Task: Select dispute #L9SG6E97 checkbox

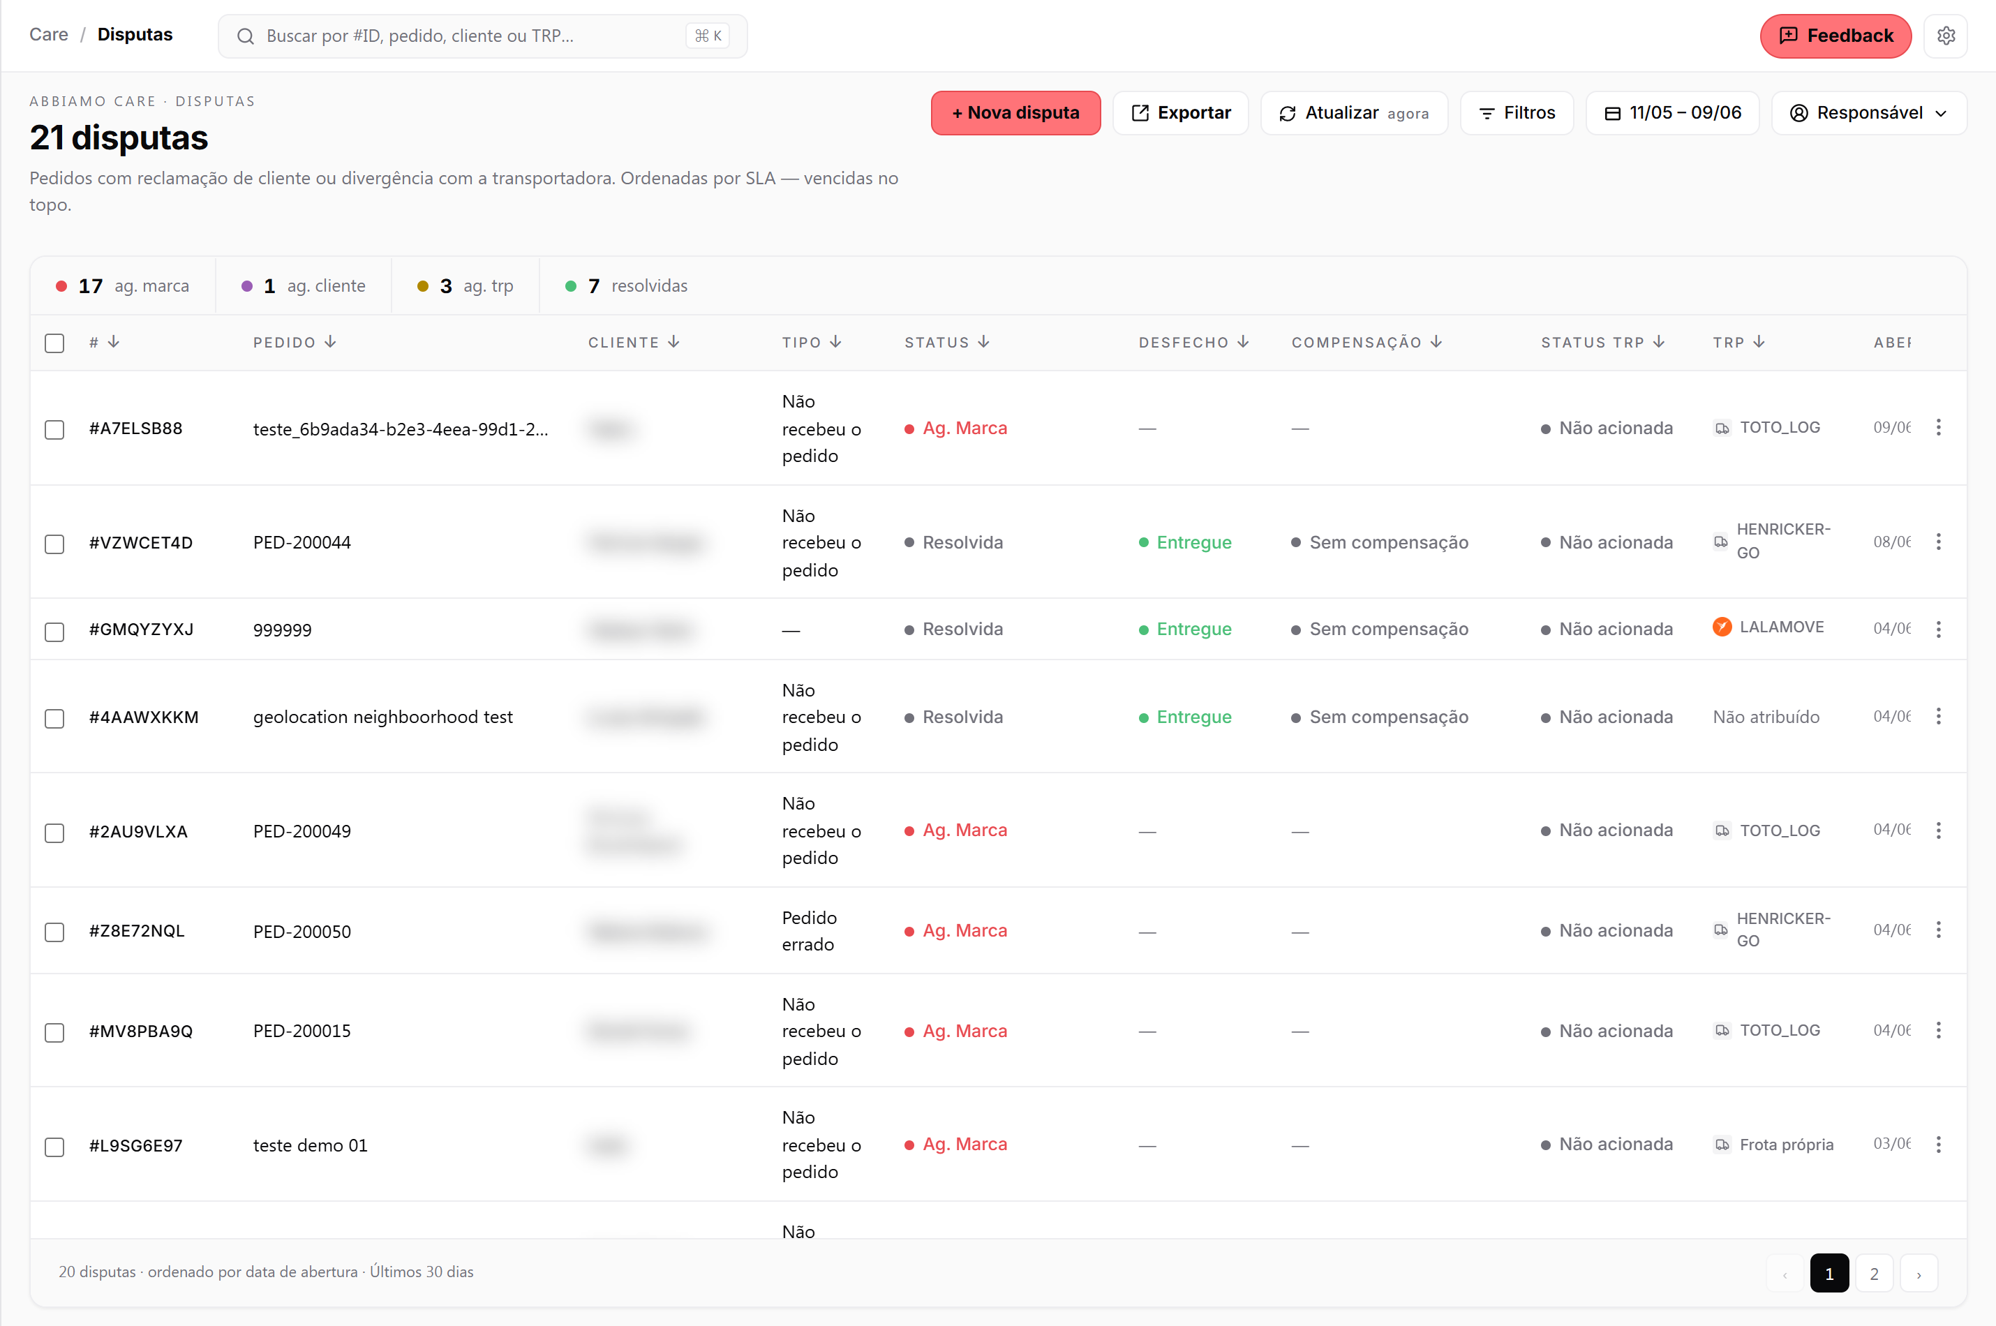Action: click(x=54, y=1147)
